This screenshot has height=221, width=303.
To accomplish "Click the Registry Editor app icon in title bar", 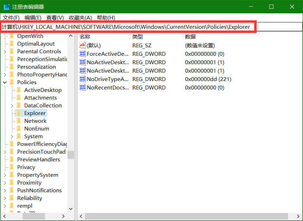I will point(6,7).
